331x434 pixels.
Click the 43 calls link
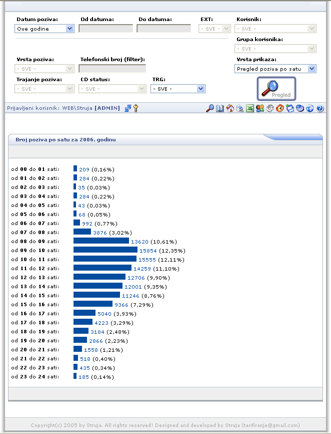81,205
